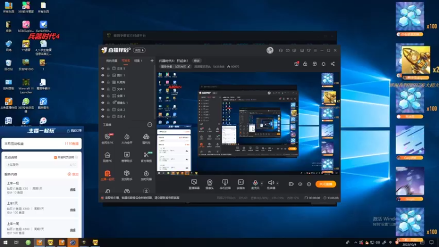The image size is (439, 247).
Task: Edit the 上车一周 service entry
Action: coord(73,230)
